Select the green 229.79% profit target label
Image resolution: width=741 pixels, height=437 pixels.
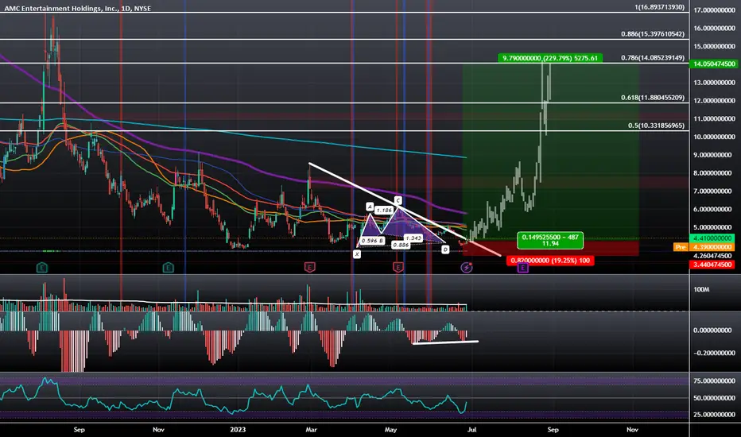click(x=550, y=58)
